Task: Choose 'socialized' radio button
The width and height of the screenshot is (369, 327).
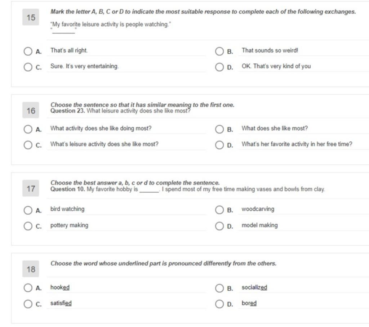Action: tap(219, 288)
